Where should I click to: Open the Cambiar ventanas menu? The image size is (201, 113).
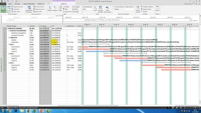coord(147,7)
